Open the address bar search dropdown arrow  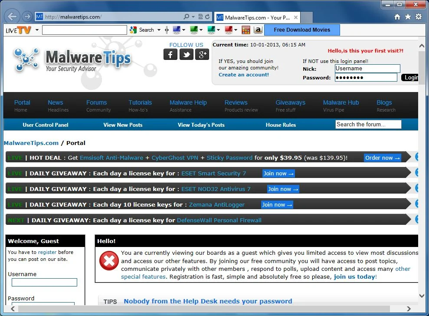(x=193, y=16)
